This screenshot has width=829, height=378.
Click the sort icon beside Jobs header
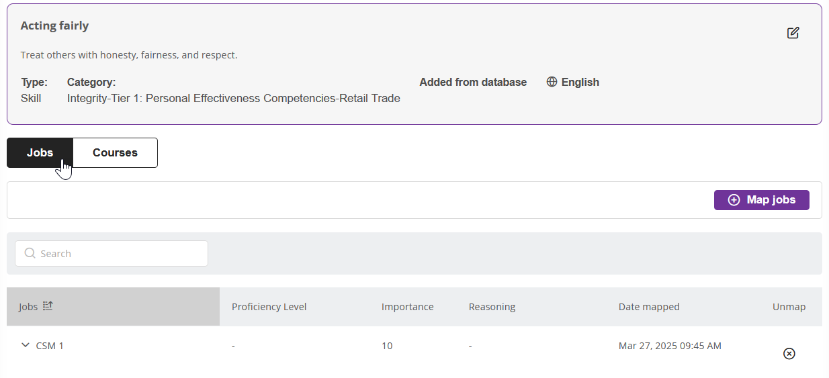click(48, 306)
